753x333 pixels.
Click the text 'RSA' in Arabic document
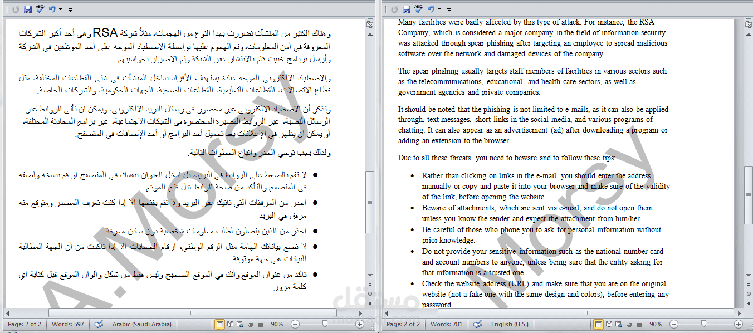(105, 33)
